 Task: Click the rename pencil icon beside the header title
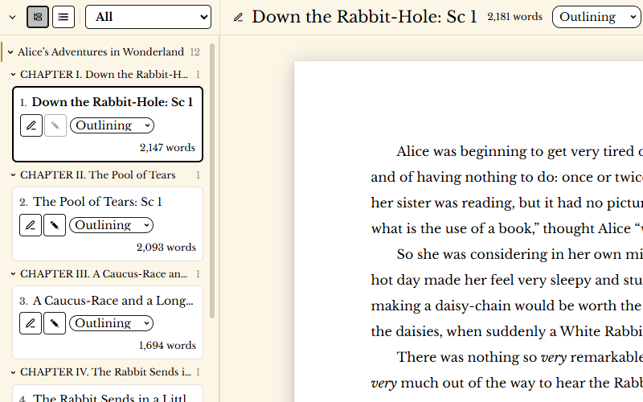(238, 18)
